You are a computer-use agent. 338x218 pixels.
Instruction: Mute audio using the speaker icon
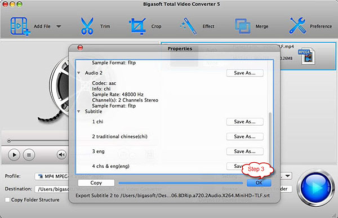pos(61,154)
